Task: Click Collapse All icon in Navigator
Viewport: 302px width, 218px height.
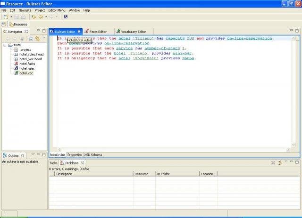Action: [31, 39]
